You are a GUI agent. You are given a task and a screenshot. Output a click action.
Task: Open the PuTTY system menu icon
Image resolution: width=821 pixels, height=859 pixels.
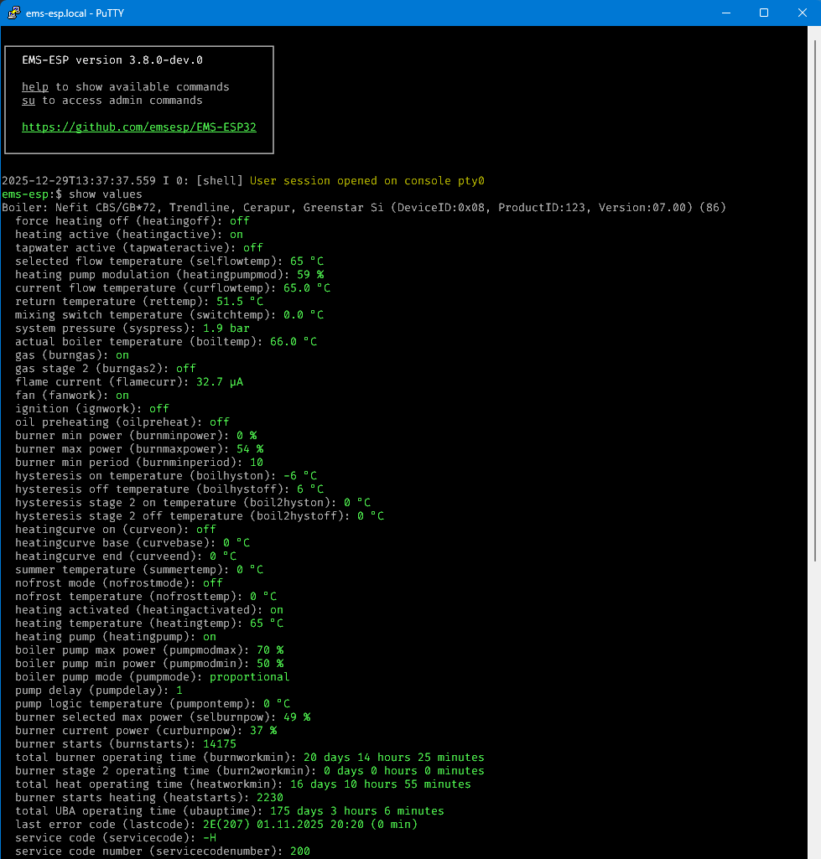[x=14, y=13]
